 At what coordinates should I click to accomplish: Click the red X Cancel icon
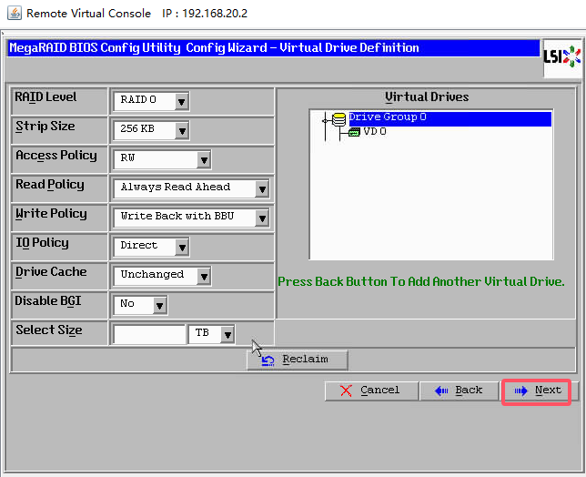(346, 391)
